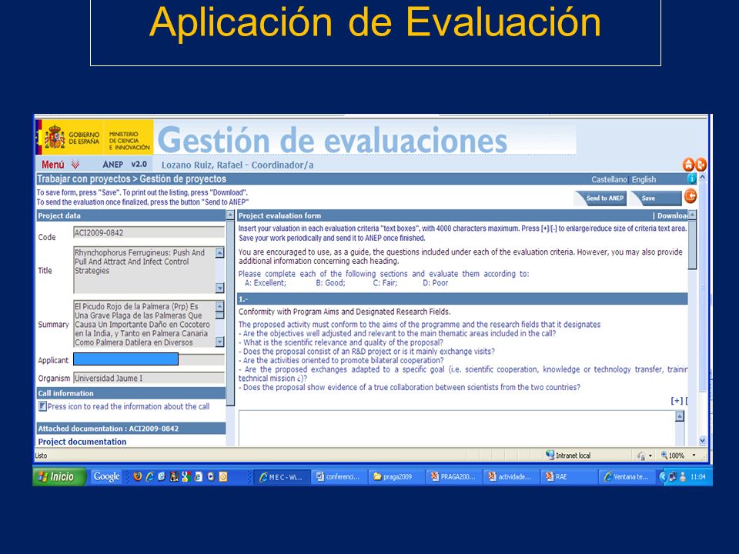
Task: Switch to conferenci... taskbar window
Action: [339, 477]
